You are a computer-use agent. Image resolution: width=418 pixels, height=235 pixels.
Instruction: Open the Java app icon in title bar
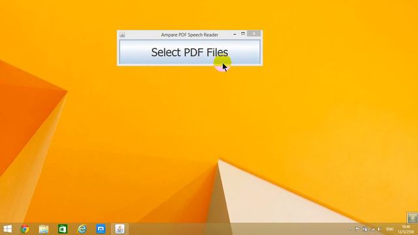[x=122, y=35]
